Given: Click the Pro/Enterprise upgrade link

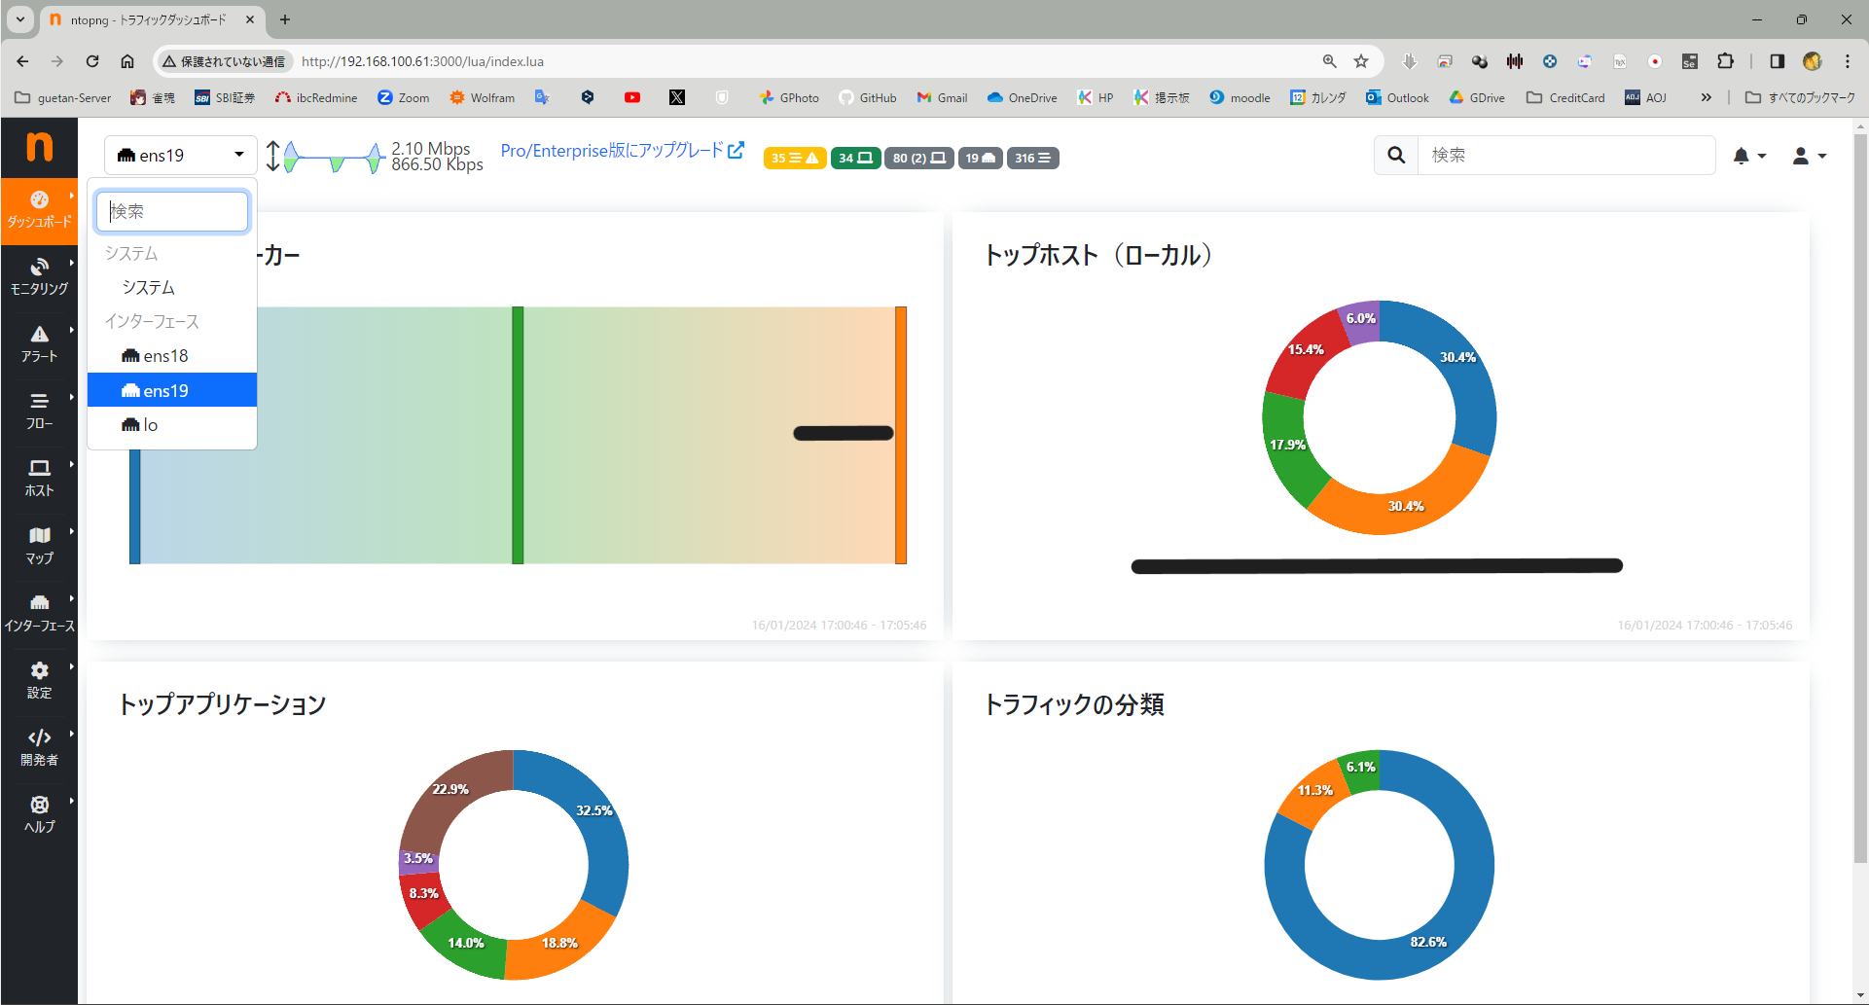Looking at the screenshot, I should click(622, 151).
